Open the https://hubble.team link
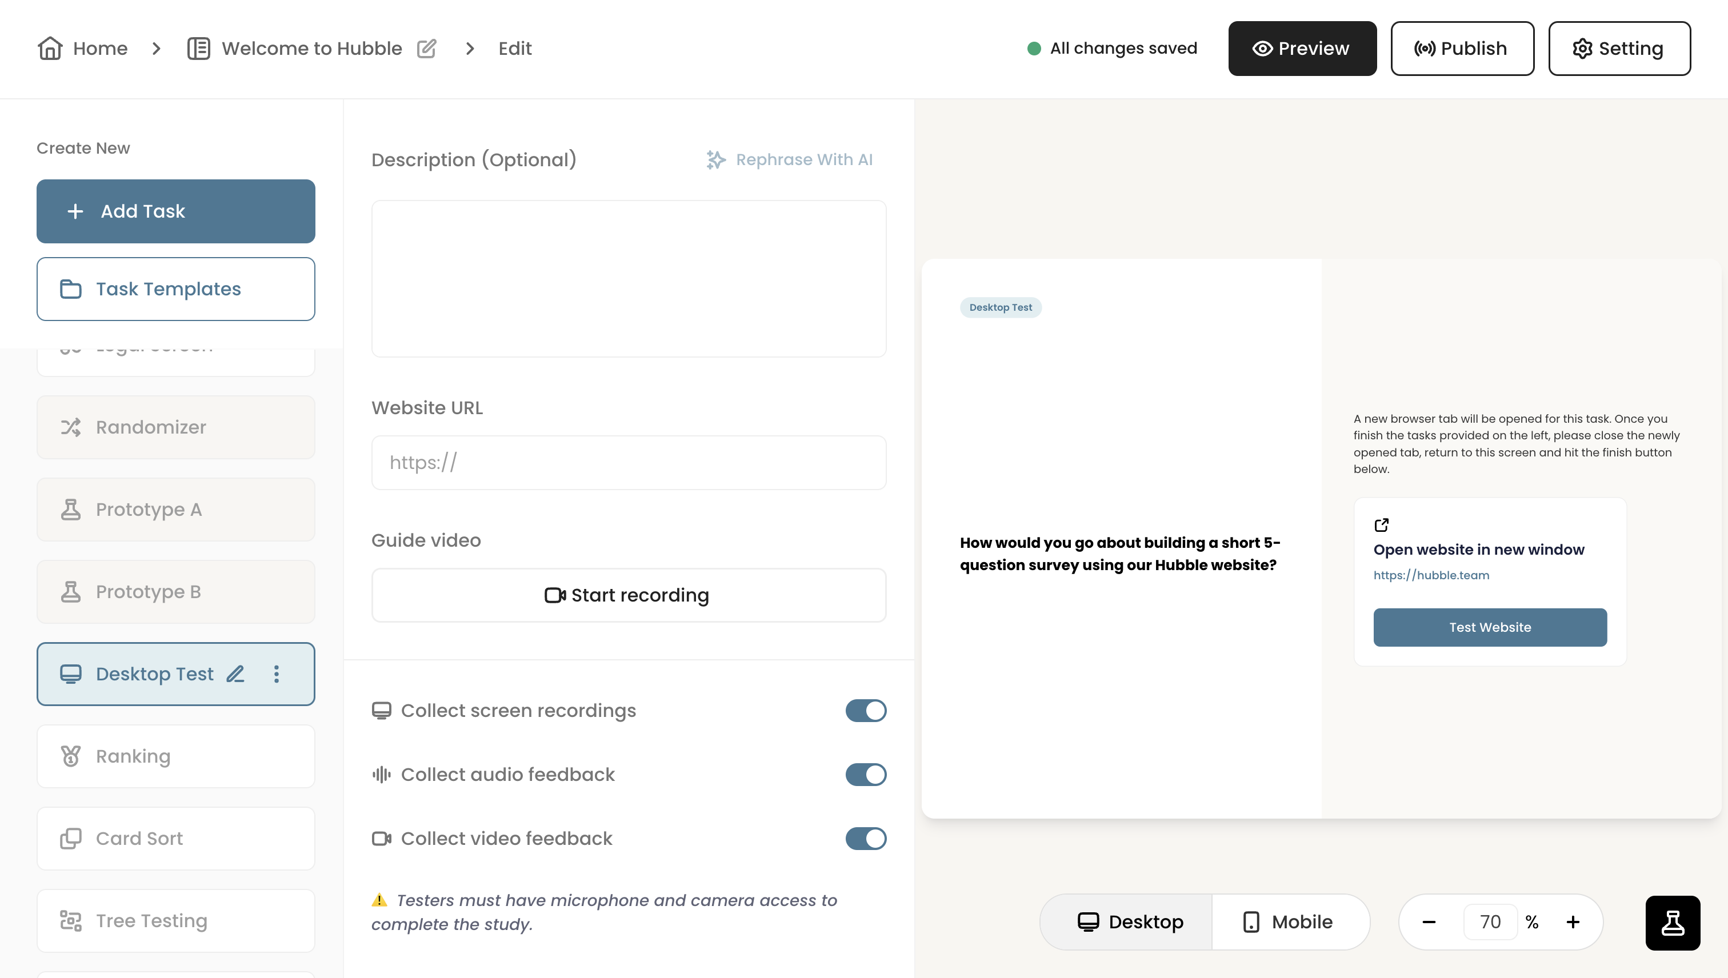Image resolution: width=1728 pixels, height=978 pixels. coord(1431,575)
